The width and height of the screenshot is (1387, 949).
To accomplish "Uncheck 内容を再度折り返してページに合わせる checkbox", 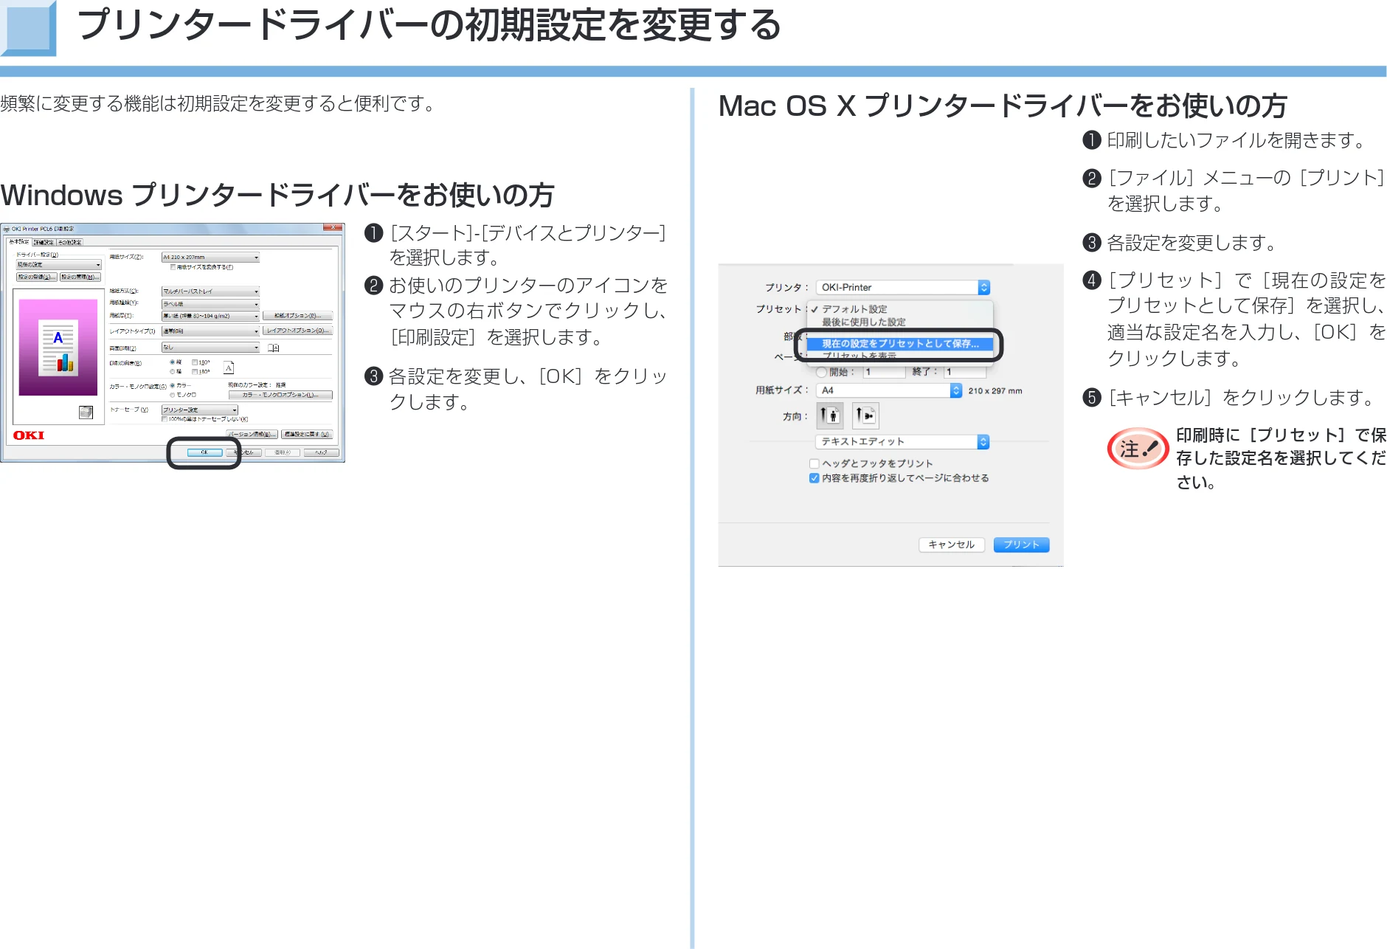I will [x=814, y=478].
